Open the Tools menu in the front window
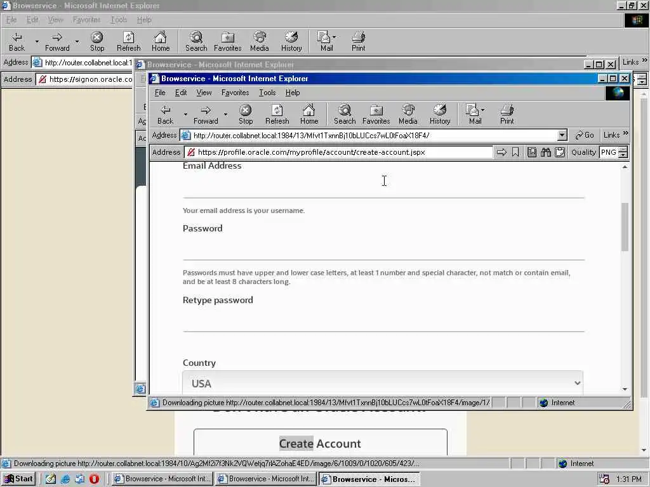650x487 pixels. (267, 93)
